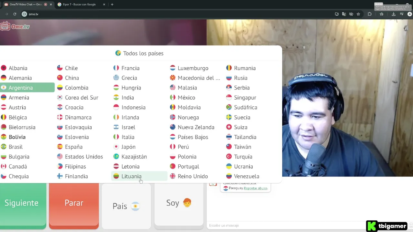The image size is (413, 232).
Task: Click 'Chequia' in the country list
Action: [19, 176]
